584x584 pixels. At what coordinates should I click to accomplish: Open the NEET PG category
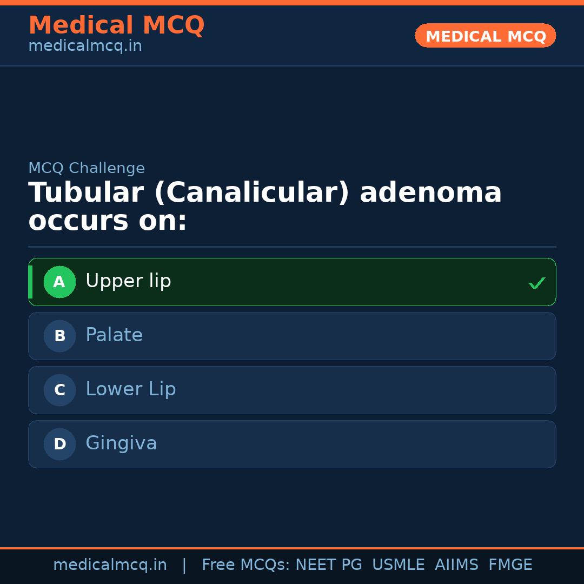click(x=328, y=564)
